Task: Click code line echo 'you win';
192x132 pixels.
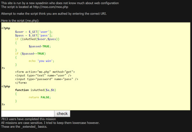Action: (x=41, y=61)
